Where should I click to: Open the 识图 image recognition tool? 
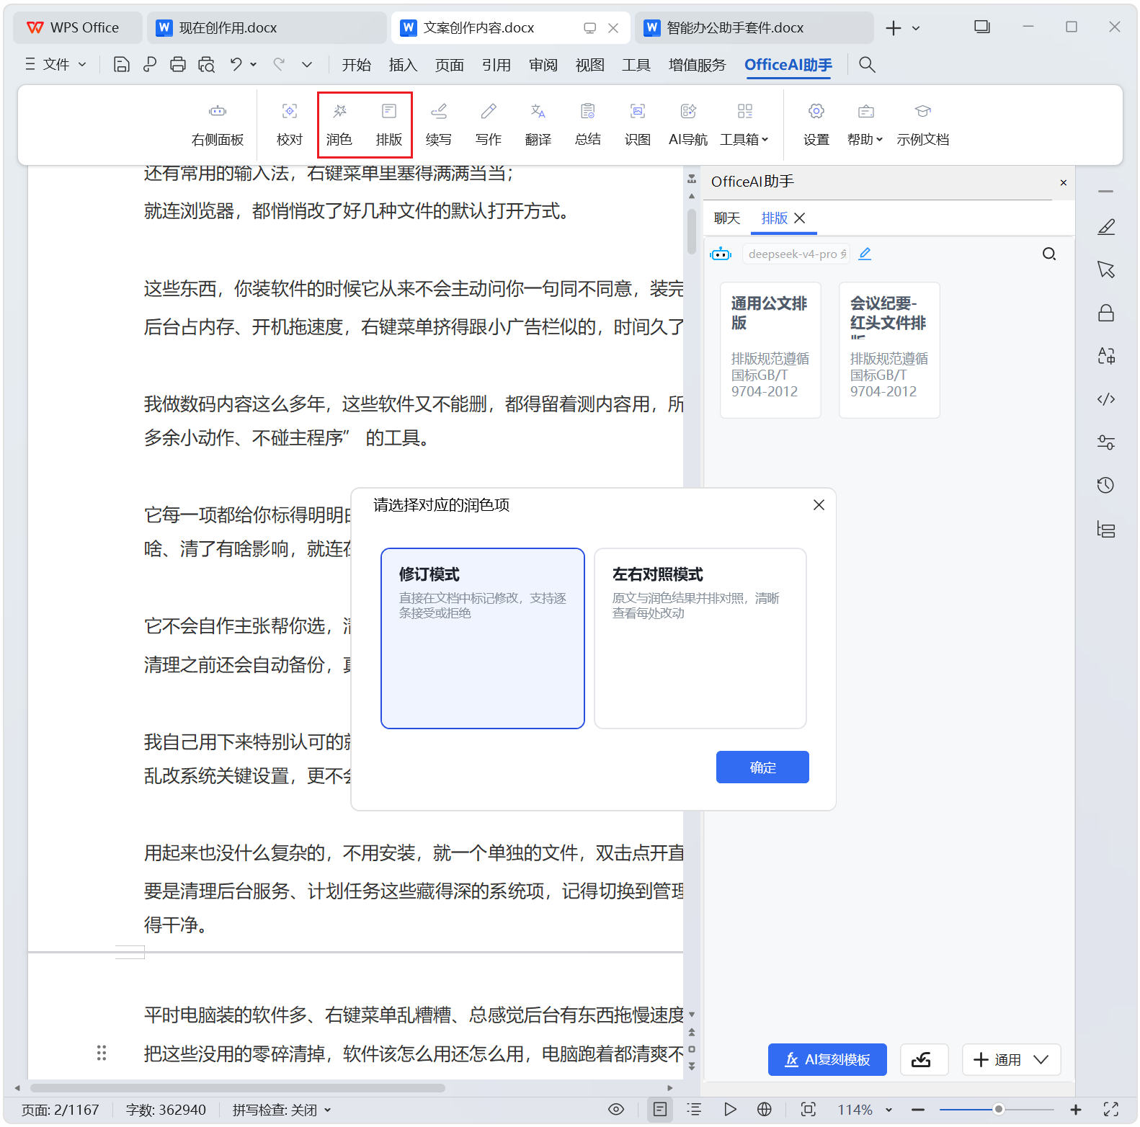click(638, 125)
